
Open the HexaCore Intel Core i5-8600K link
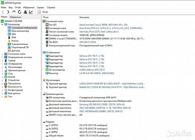click(x=103, y=25)
